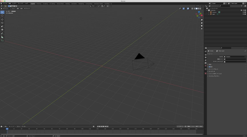Toggle the 重力 (gravity) checkbox
This screenshot has width=247, height=137.
[x=210, y=67]
